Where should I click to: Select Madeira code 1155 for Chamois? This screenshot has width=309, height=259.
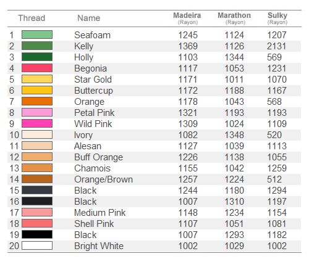pyautogui.click(x=188, y=168)
